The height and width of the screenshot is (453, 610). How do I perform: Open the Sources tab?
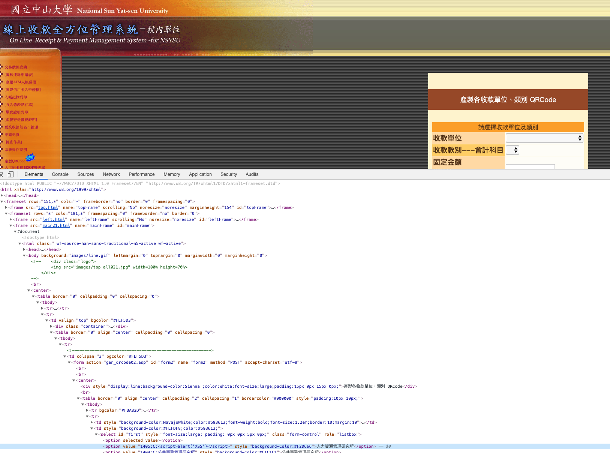tap(85, 174)
